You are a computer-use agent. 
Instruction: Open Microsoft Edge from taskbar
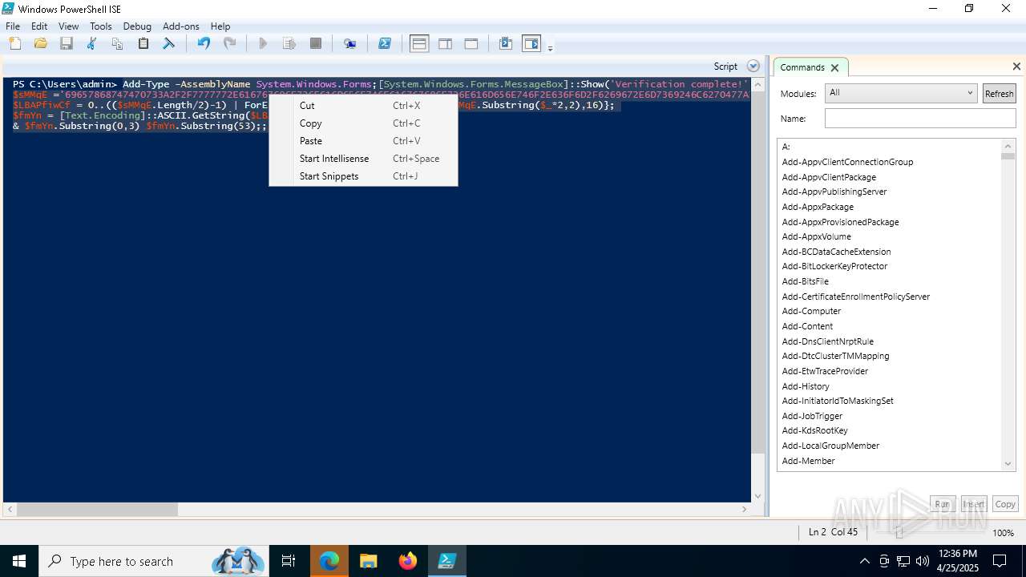pyautogui.click(x=329, y=561)
